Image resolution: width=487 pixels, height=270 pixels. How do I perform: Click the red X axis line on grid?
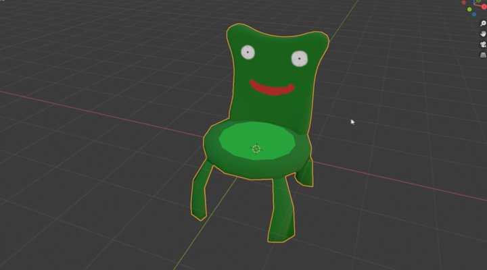point(101,111)
